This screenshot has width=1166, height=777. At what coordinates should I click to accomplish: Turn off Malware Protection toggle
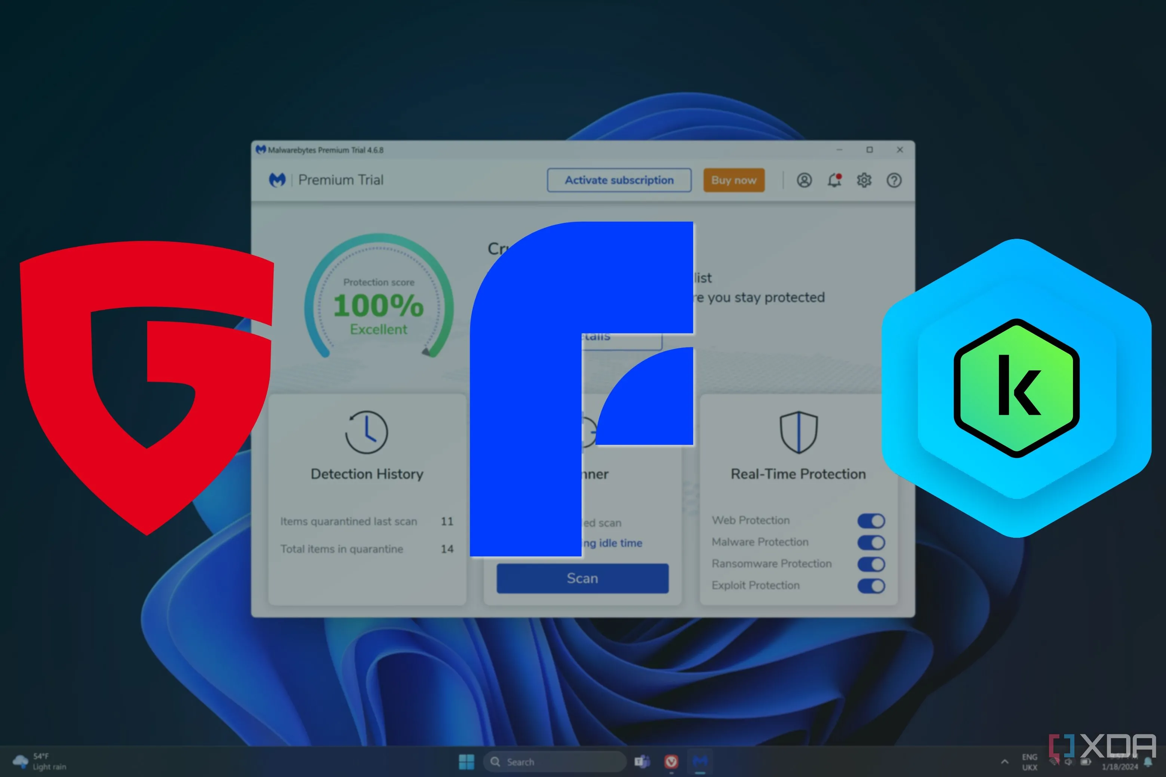click(x=871, y=543)
